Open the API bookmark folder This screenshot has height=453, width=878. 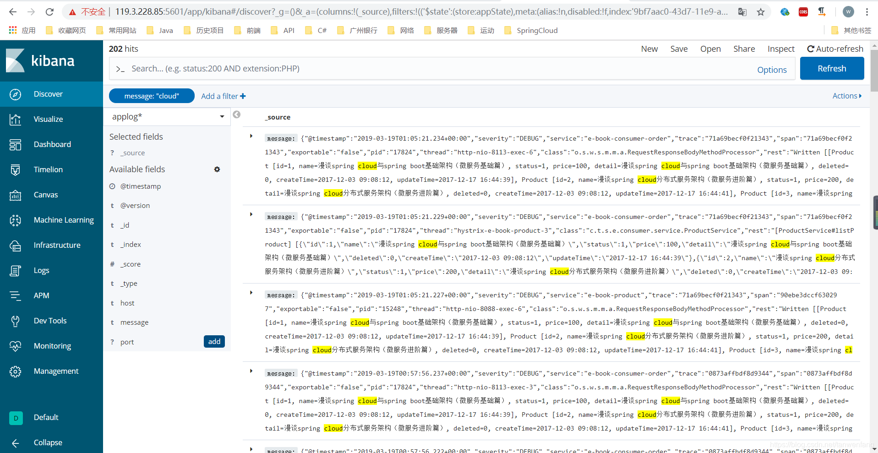(283, 31)
